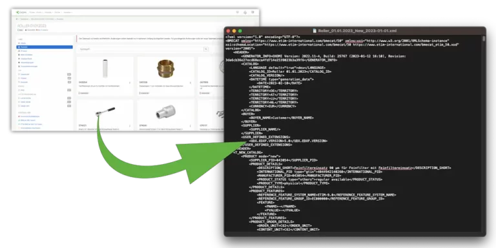Tick the last checkbox in the third filter group
Screen dimensions: 496x248
point(19,106)
